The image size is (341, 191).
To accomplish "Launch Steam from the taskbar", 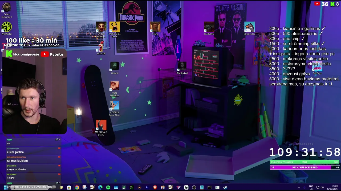I will (x=225, y=188).
